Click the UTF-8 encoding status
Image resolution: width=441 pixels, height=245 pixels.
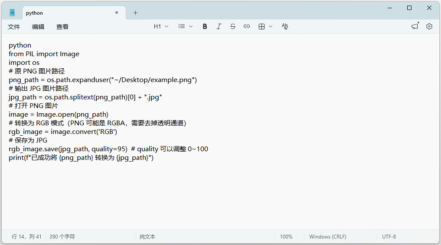(x=389, y=237)
